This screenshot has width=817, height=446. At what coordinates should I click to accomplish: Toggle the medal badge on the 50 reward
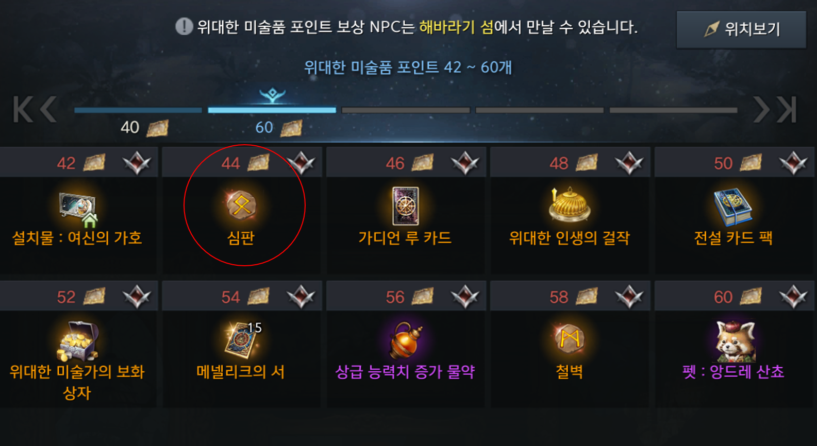pos(793,163)
